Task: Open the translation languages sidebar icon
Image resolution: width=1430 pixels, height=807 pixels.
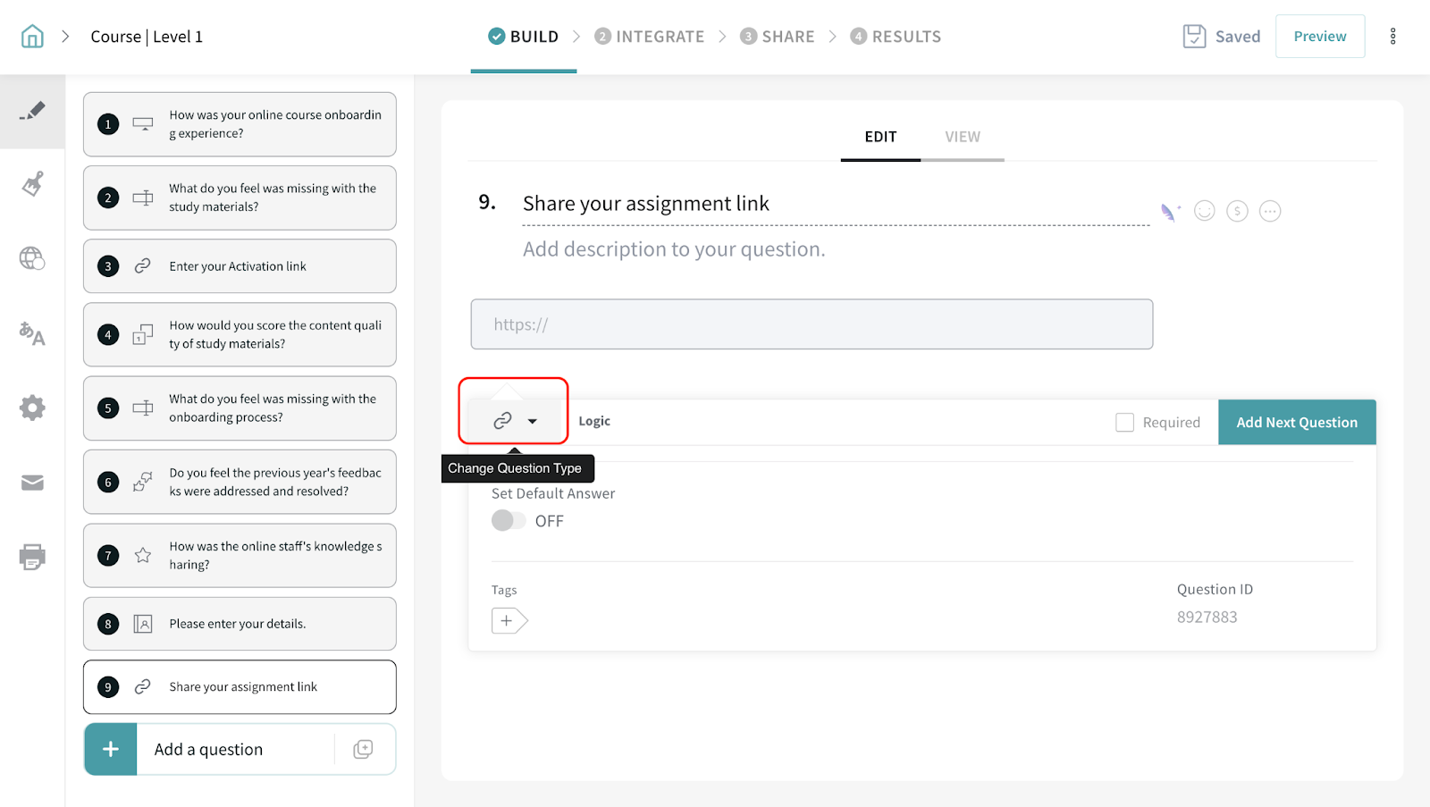Action: coord(32,333)
